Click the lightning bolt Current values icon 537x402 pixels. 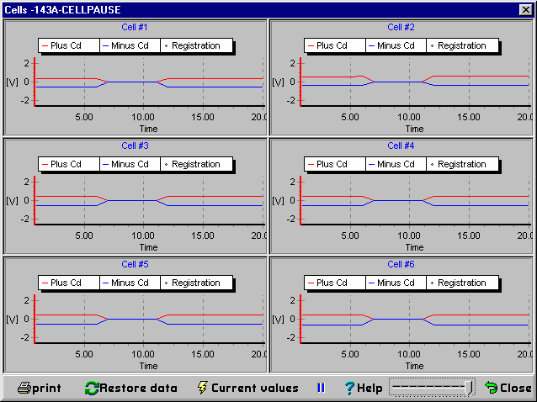[x=201, y=388]
